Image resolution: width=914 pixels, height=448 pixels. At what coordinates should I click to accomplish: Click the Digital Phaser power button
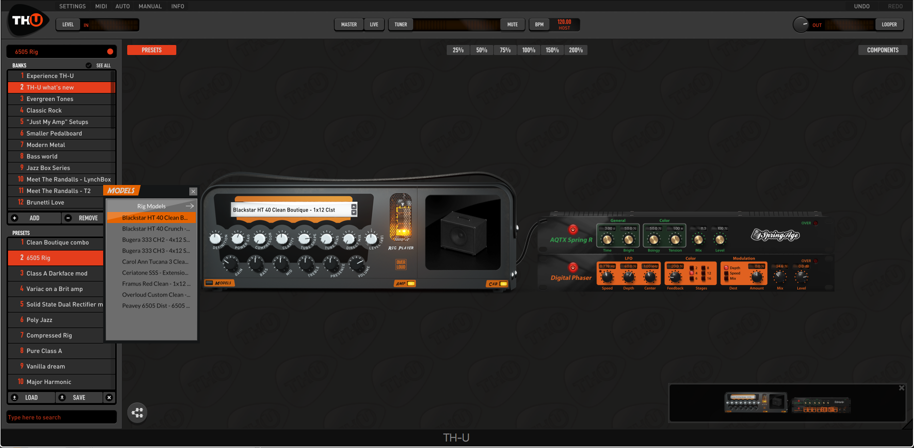click(x=573, y=267)
